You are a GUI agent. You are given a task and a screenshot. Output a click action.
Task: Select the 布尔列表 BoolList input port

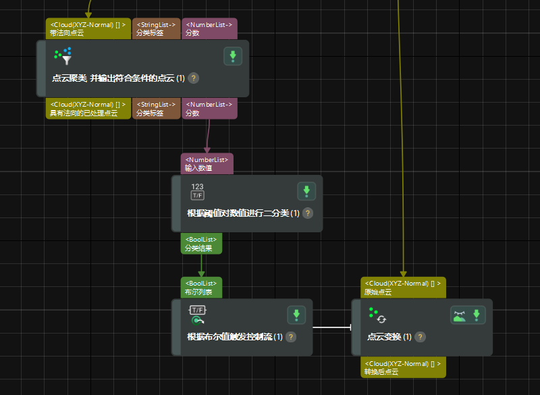pyautogui.click(x=201, y=287)
